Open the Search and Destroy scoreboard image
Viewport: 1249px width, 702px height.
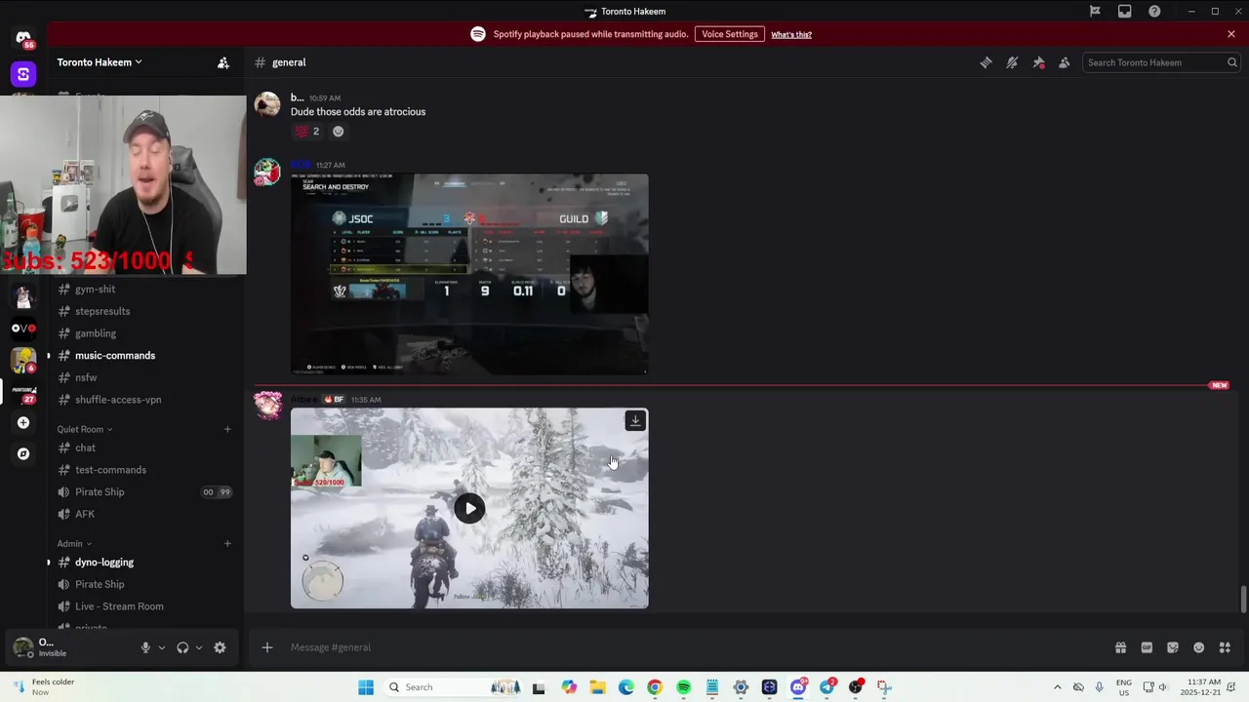pyautogui.click(x=469, y=274)
